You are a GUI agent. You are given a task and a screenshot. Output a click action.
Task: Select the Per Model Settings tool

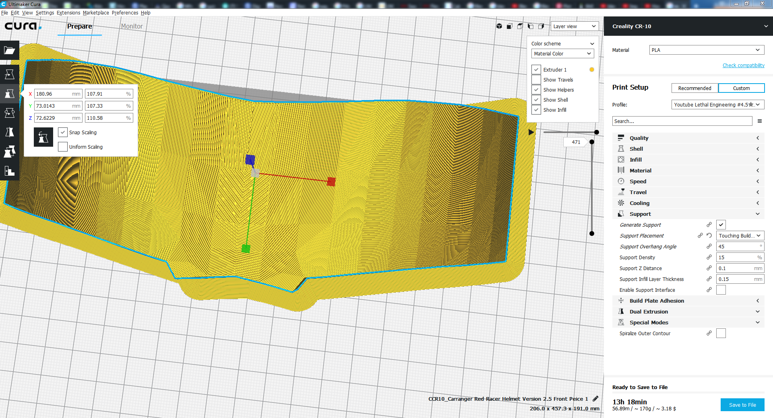(10, 152)
